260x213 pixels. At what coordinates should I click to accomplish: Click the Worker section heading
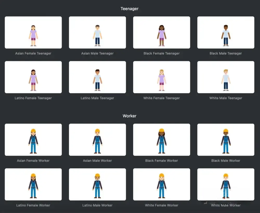pyautogui.click(x=129, y=116)
